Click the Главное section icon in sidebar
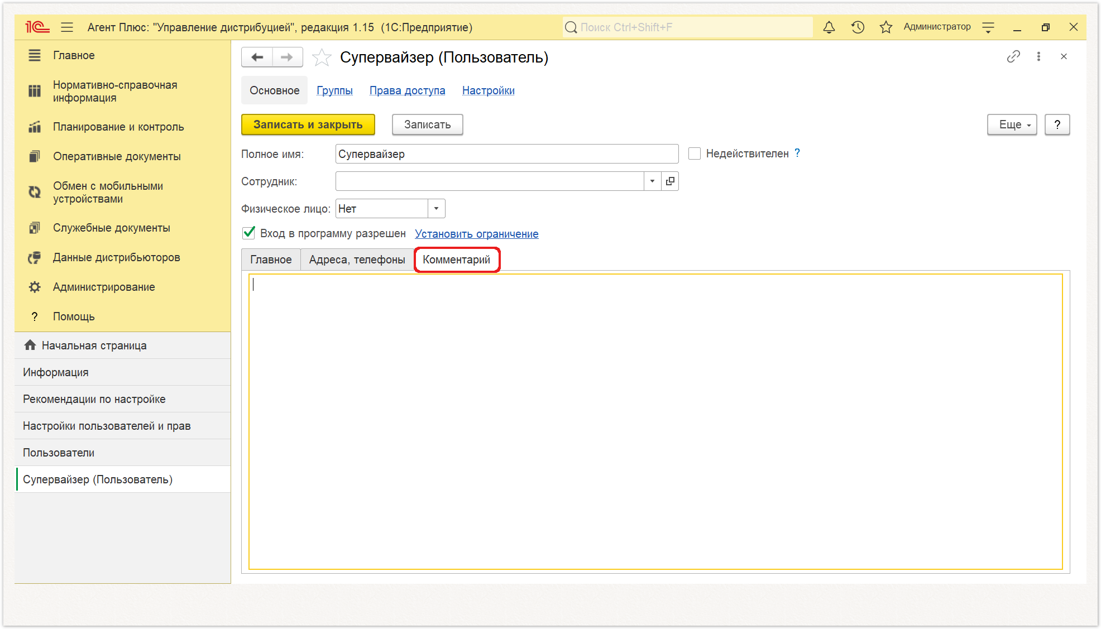This screenshot has width=1101, height=629. coord(35,55)
